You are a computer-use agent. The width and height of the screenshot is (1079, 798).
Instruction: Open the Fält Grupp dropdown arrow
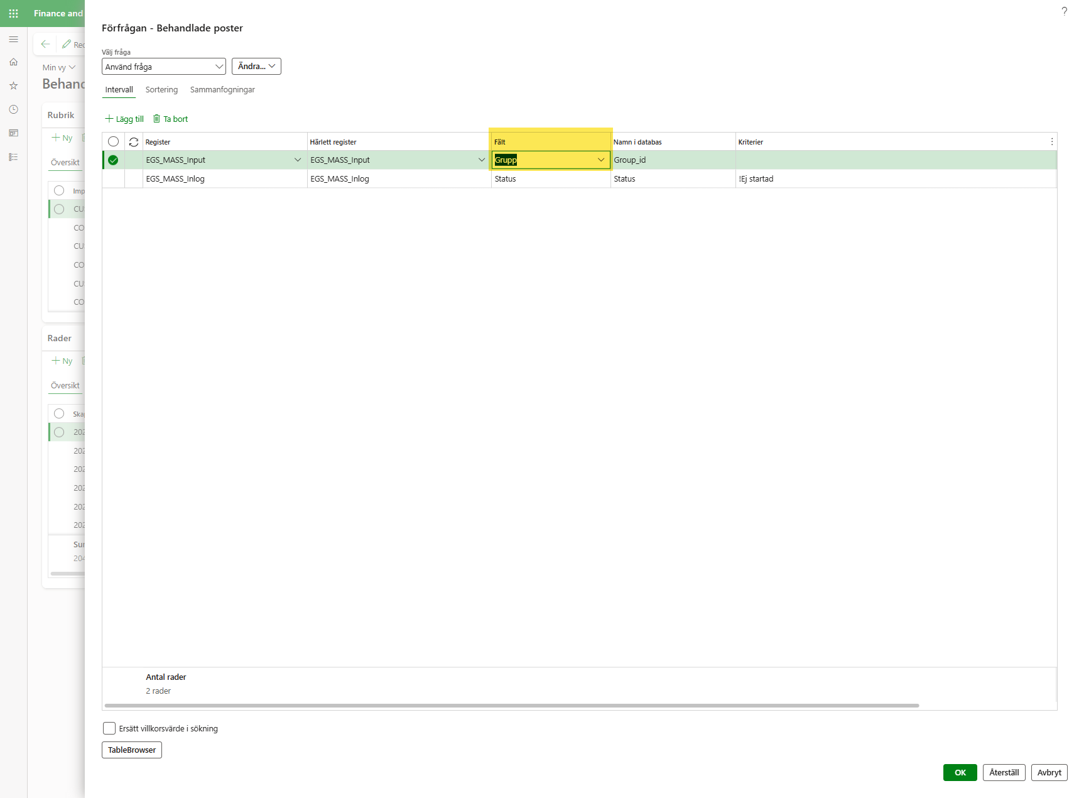click(600, 160)
